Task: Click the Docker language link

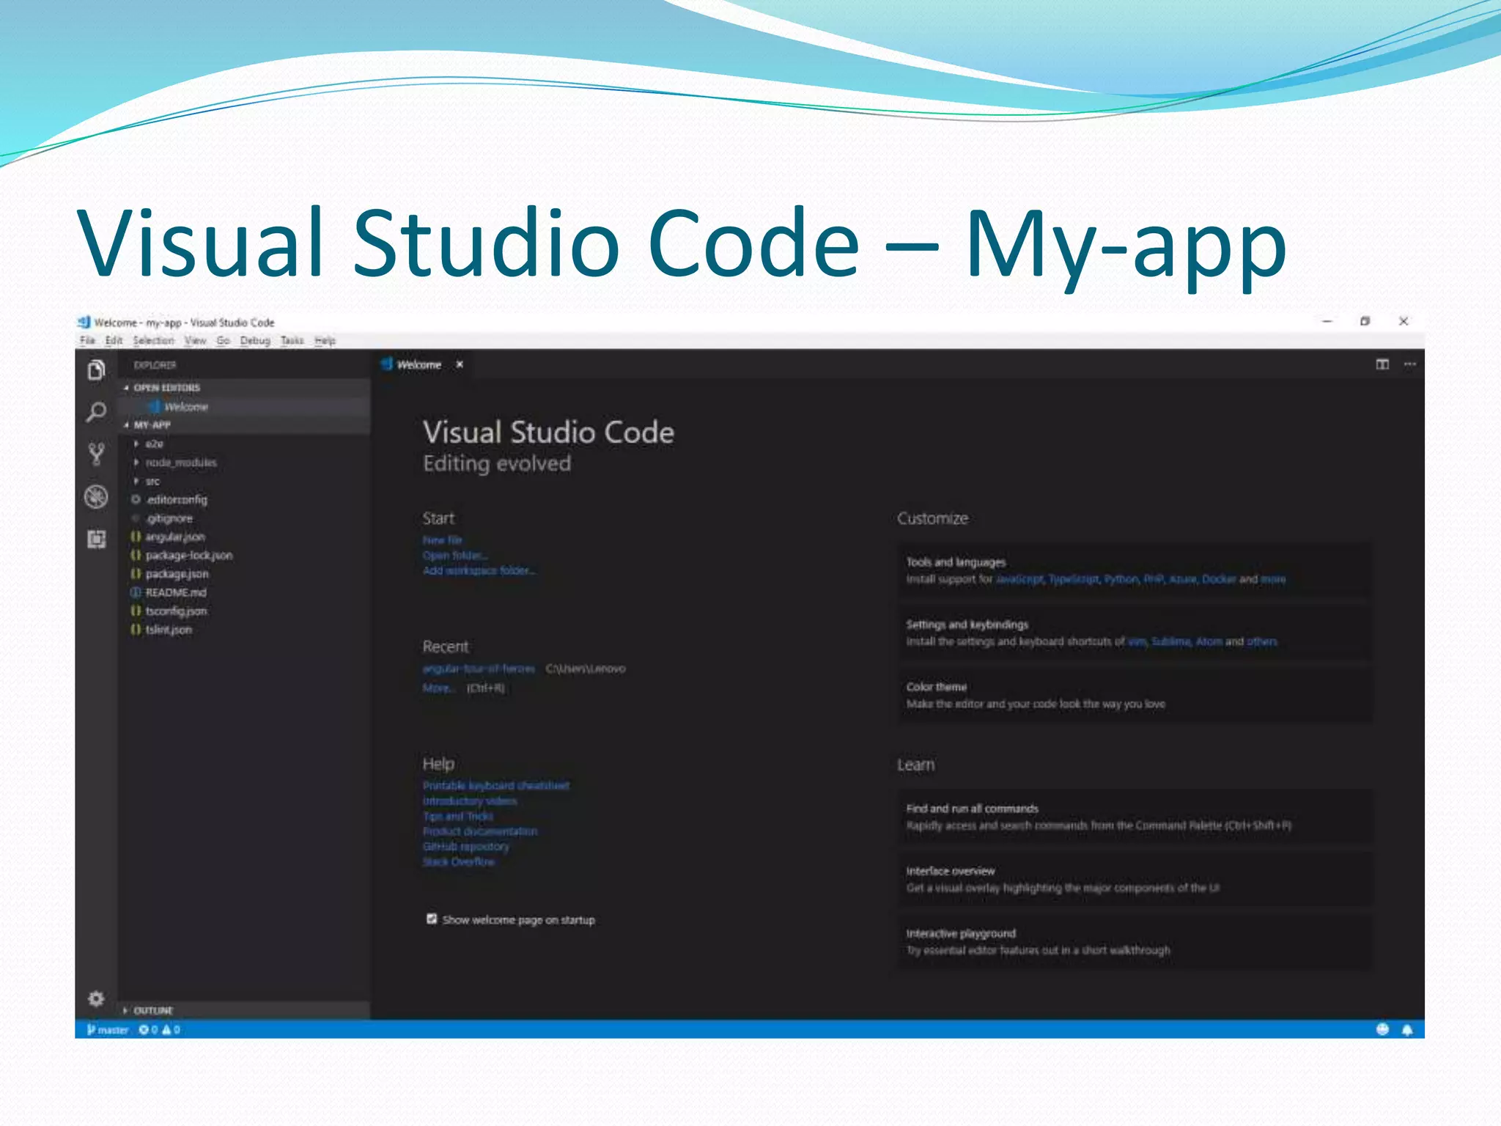Action: pos(1219,579)
